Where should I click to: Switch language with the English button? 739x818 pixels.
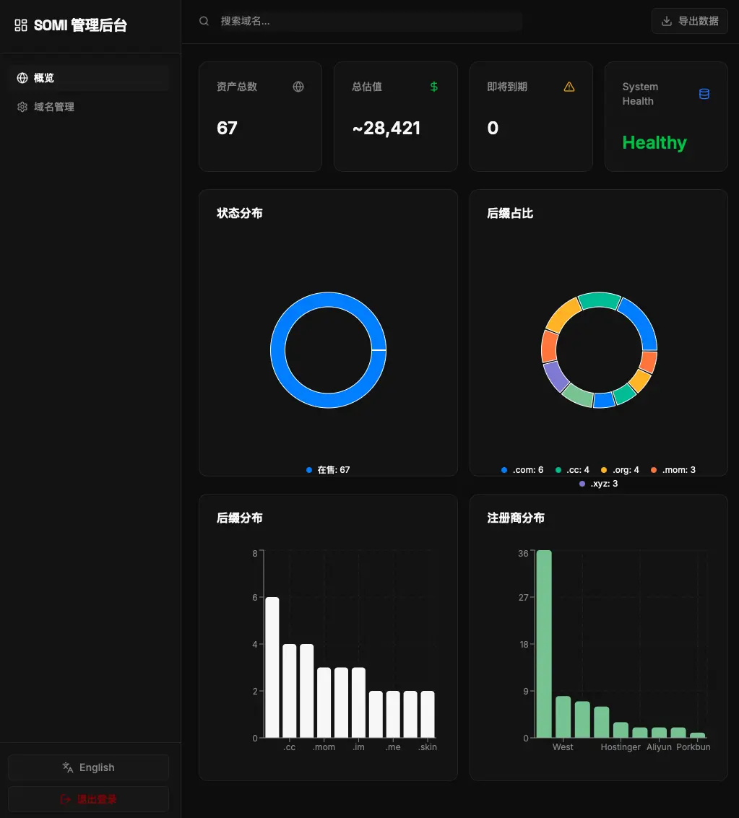pos(88,767)
